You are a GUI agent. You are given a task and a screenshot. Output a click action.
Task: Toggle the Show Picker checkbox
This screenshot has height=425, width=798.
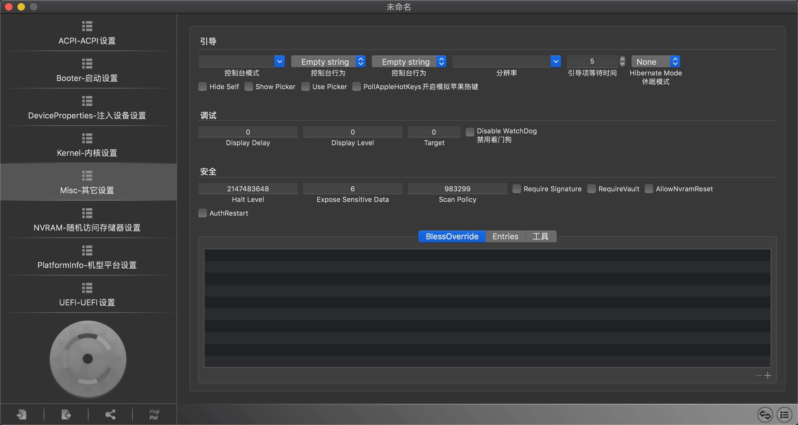pyautogui.click(x=249, y=87)
